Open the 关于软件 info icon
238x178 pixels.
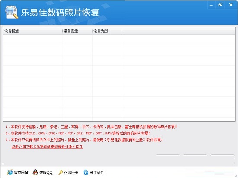(86, 172)
